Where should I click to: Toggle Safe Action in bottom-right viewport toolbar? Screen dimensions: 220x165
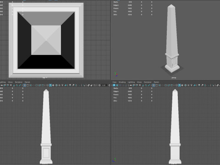(x=169, y=85)
